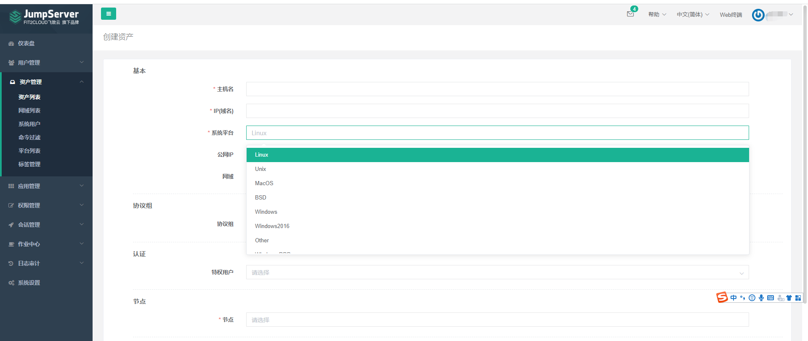The image size is (808, 341).
Task: Click the Sogou input method S icon
Action: click(x=722, y=297)
